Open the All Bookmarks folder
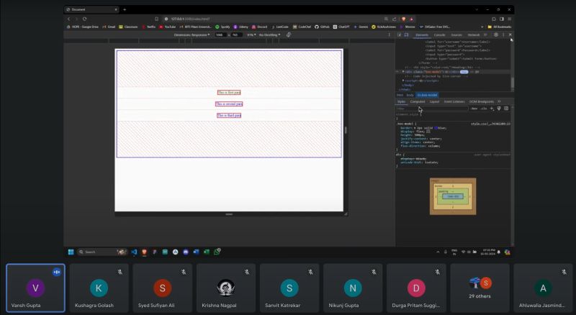 pos(500,27)
